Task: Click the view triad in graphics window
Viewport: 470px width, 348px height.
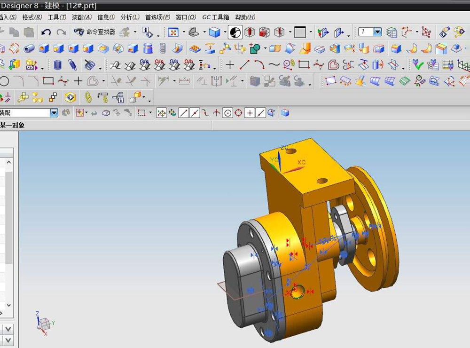Action: click(x=45, y=324)
